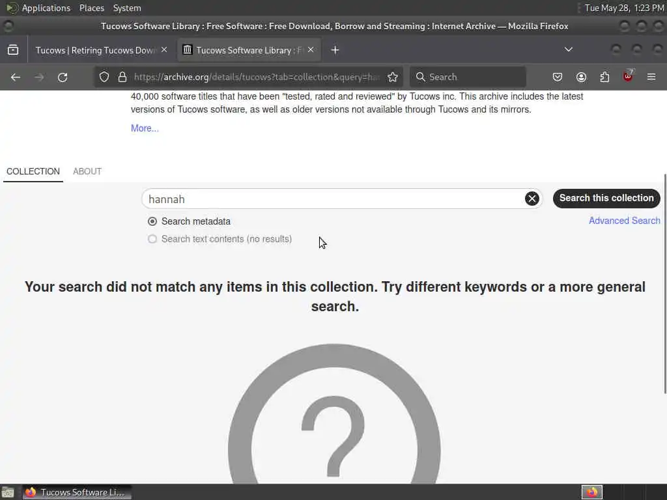Click Search this collection button
Screen dimensions: 667x500
606,199
